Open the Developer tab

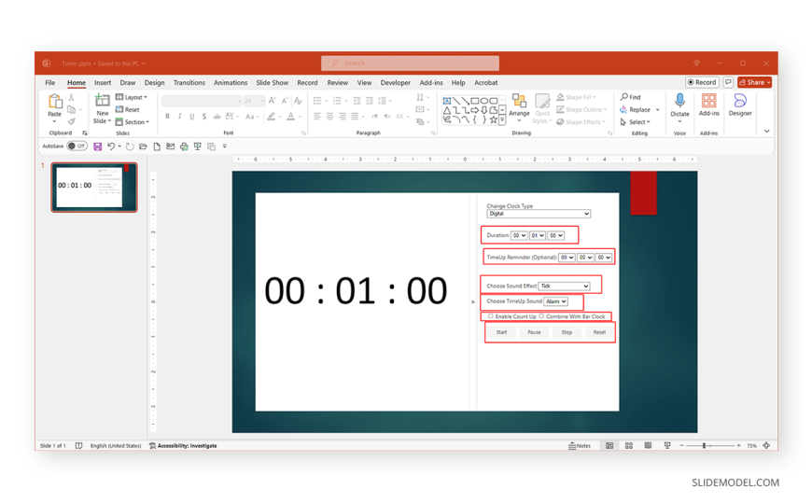click(x=395, y=83)
